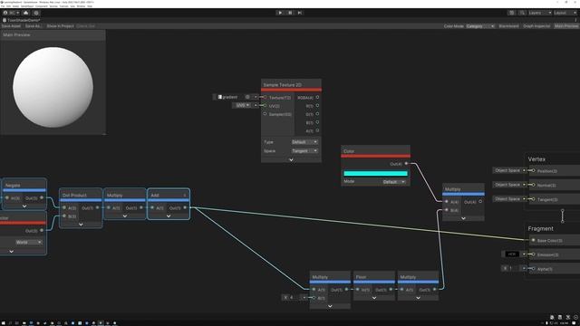
Task: Click the cloud services icon
Action: coord(26,13)
